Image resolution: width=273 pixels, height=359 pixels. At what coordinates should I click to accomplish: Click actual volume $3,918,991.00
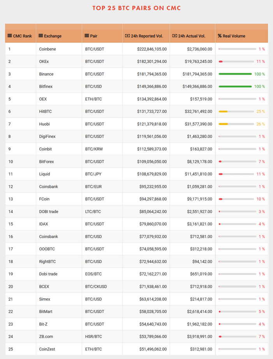tap(200, 336)
